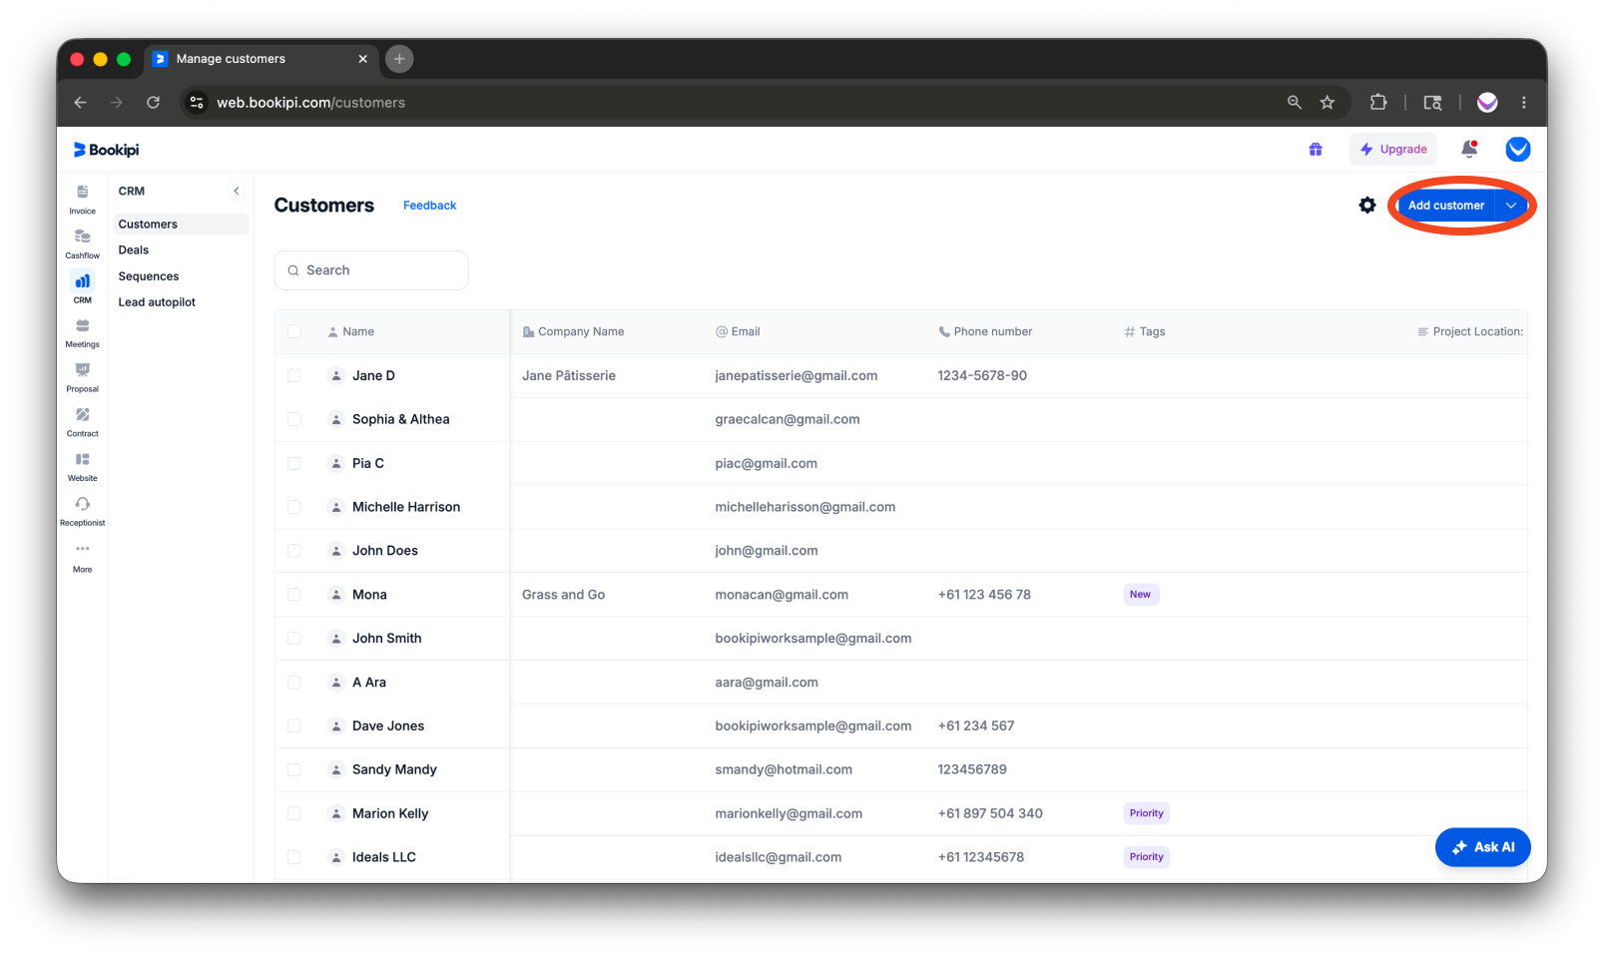Click the Bookipi logo

(106, 150)
